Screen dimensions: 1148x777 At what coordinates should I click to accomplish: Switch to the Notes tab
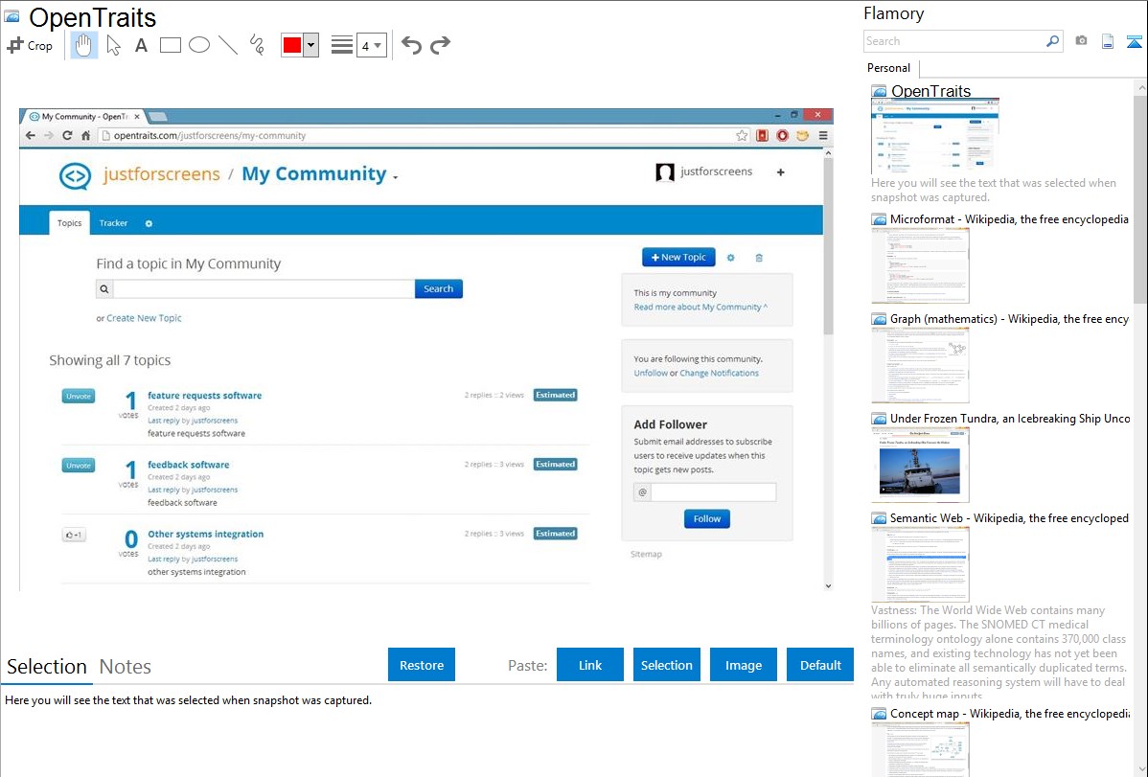point(126,667)
